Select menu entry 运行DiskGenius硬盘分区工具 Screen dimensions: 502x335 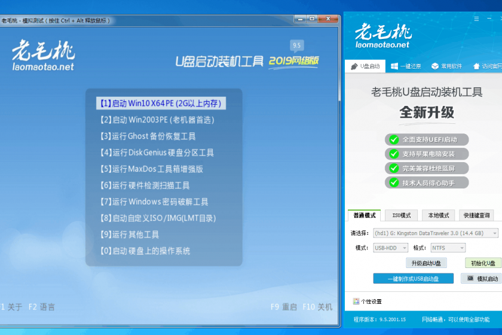coord(157,153)
